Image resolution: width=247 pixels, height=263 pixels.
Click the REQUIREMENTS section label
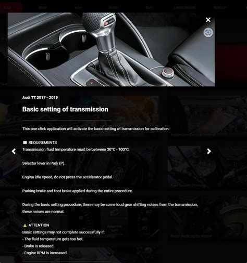[x=43, y=142]
